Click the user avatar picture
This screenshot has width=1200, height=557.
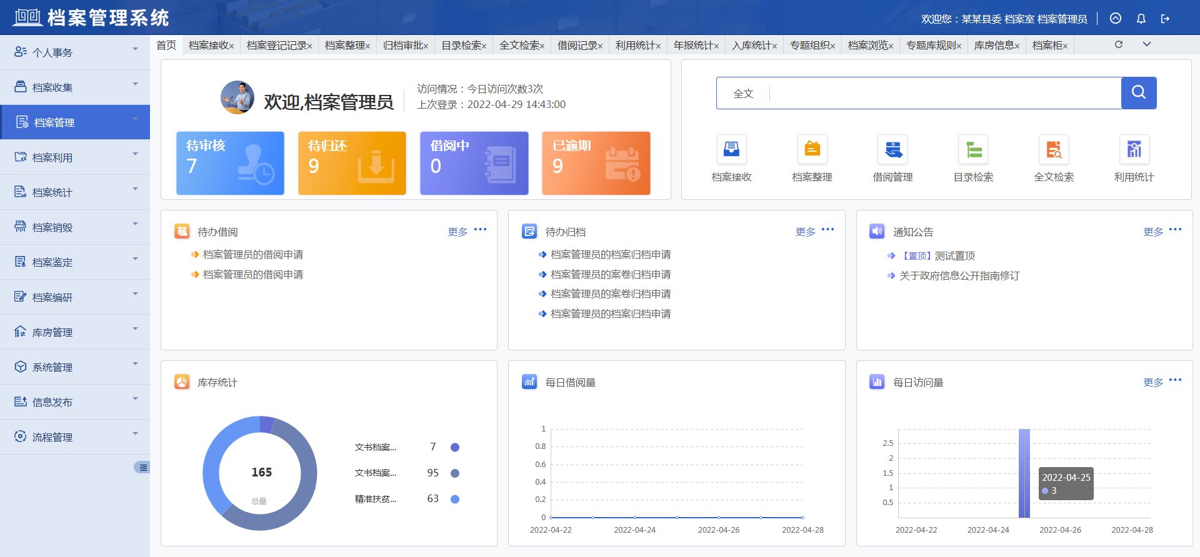(x=237, y=97)
